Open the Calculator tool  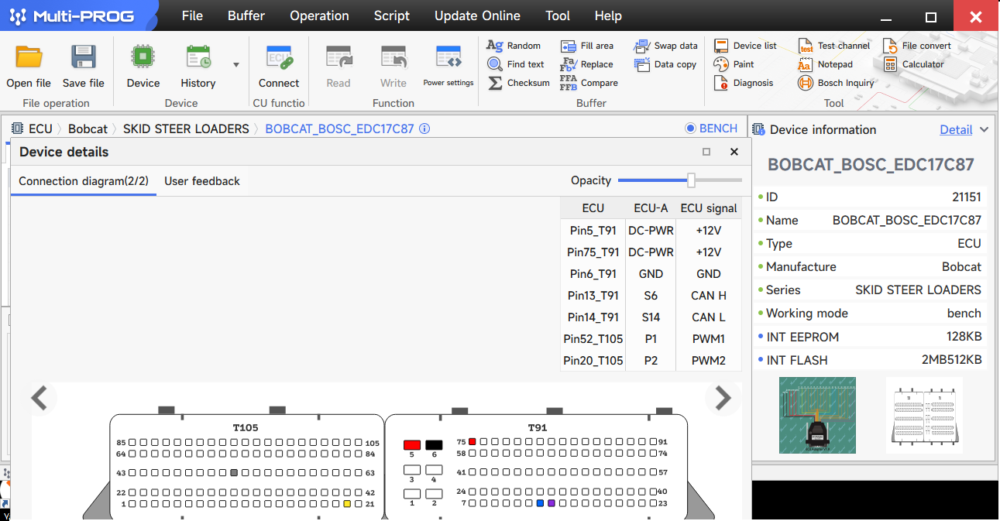(913, 64)
